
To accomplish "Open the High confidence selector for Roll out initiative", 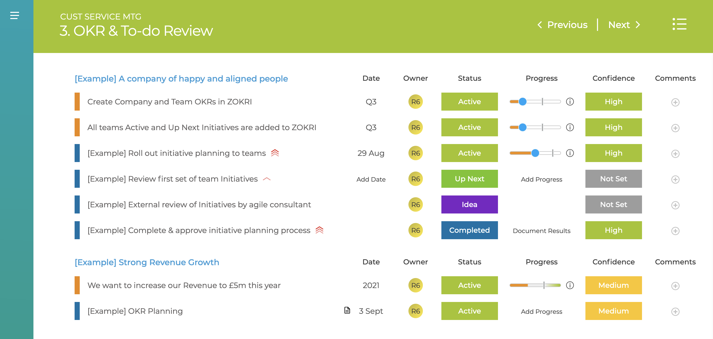I will tap(613, 153).
